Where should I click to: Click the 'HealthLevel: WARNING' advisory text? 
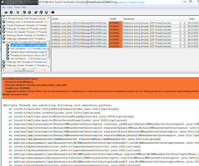pyautogui.click(x=18, y=88)
